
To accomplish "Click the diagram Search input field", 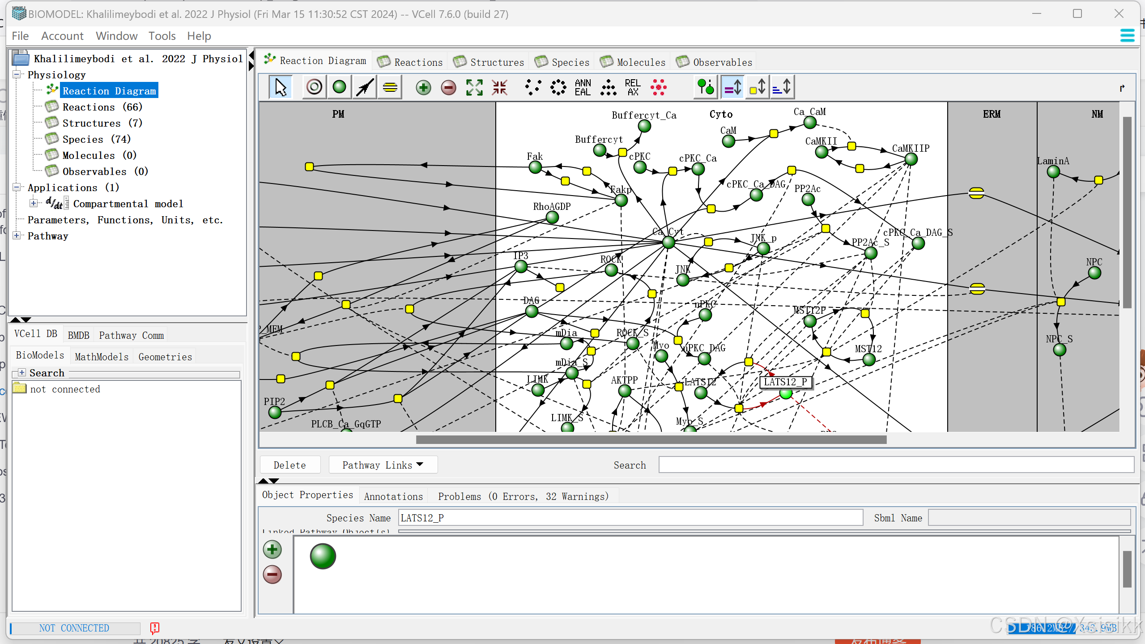I will point(896,465).
